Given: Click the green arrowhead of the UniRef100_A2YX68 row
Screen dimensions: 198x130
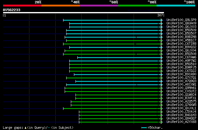Looking at the screenshot, I should pyautogui.click(x=162, y=122).
